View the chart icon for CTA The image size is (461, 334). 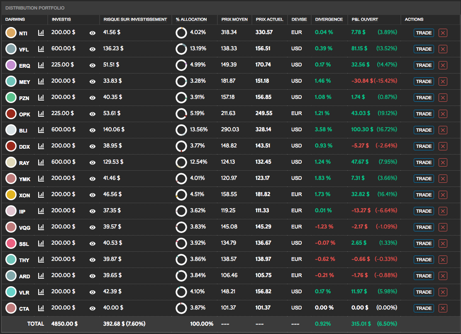[41, 308]
